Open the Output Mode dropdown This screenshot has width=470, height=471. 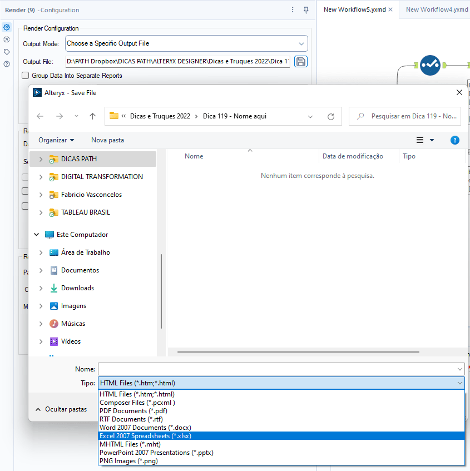point(186,43)
